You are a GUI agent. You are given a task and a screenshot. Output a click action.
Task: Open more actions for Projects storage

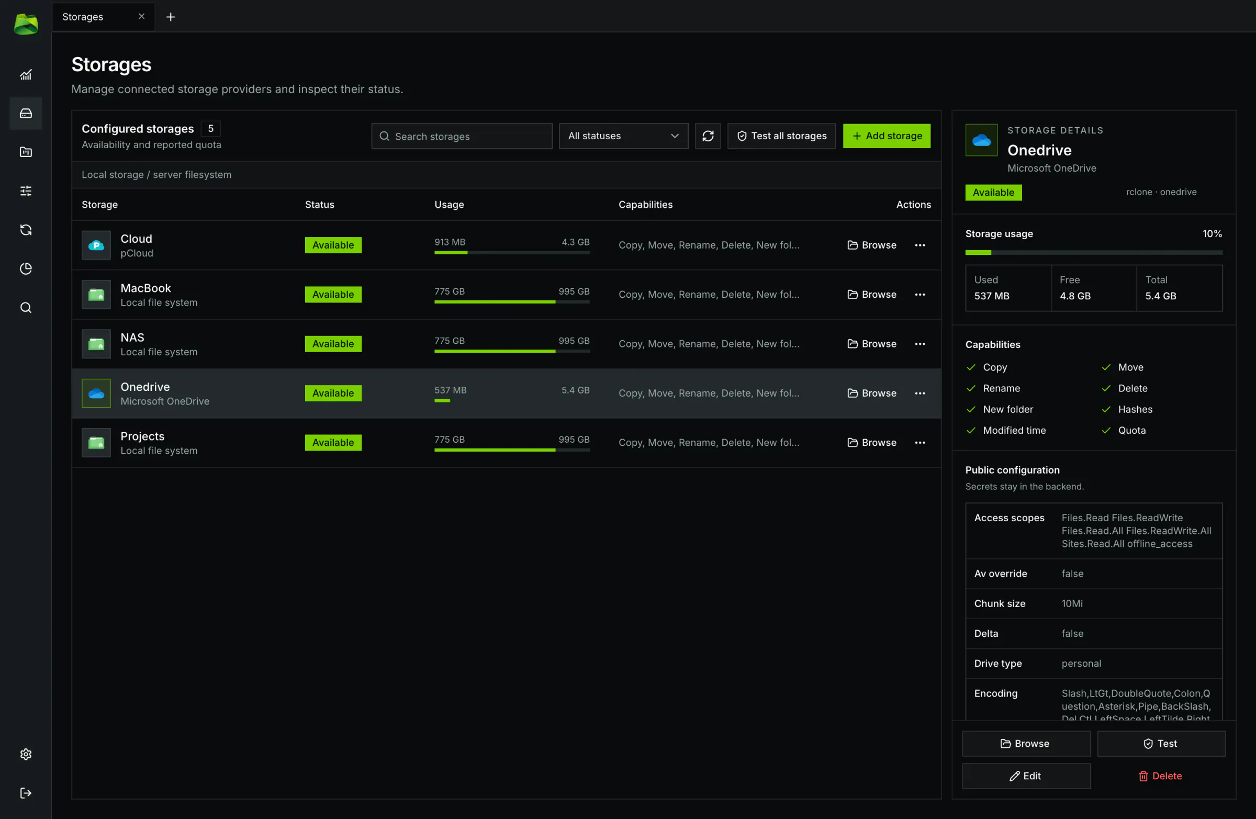(920, 442)
